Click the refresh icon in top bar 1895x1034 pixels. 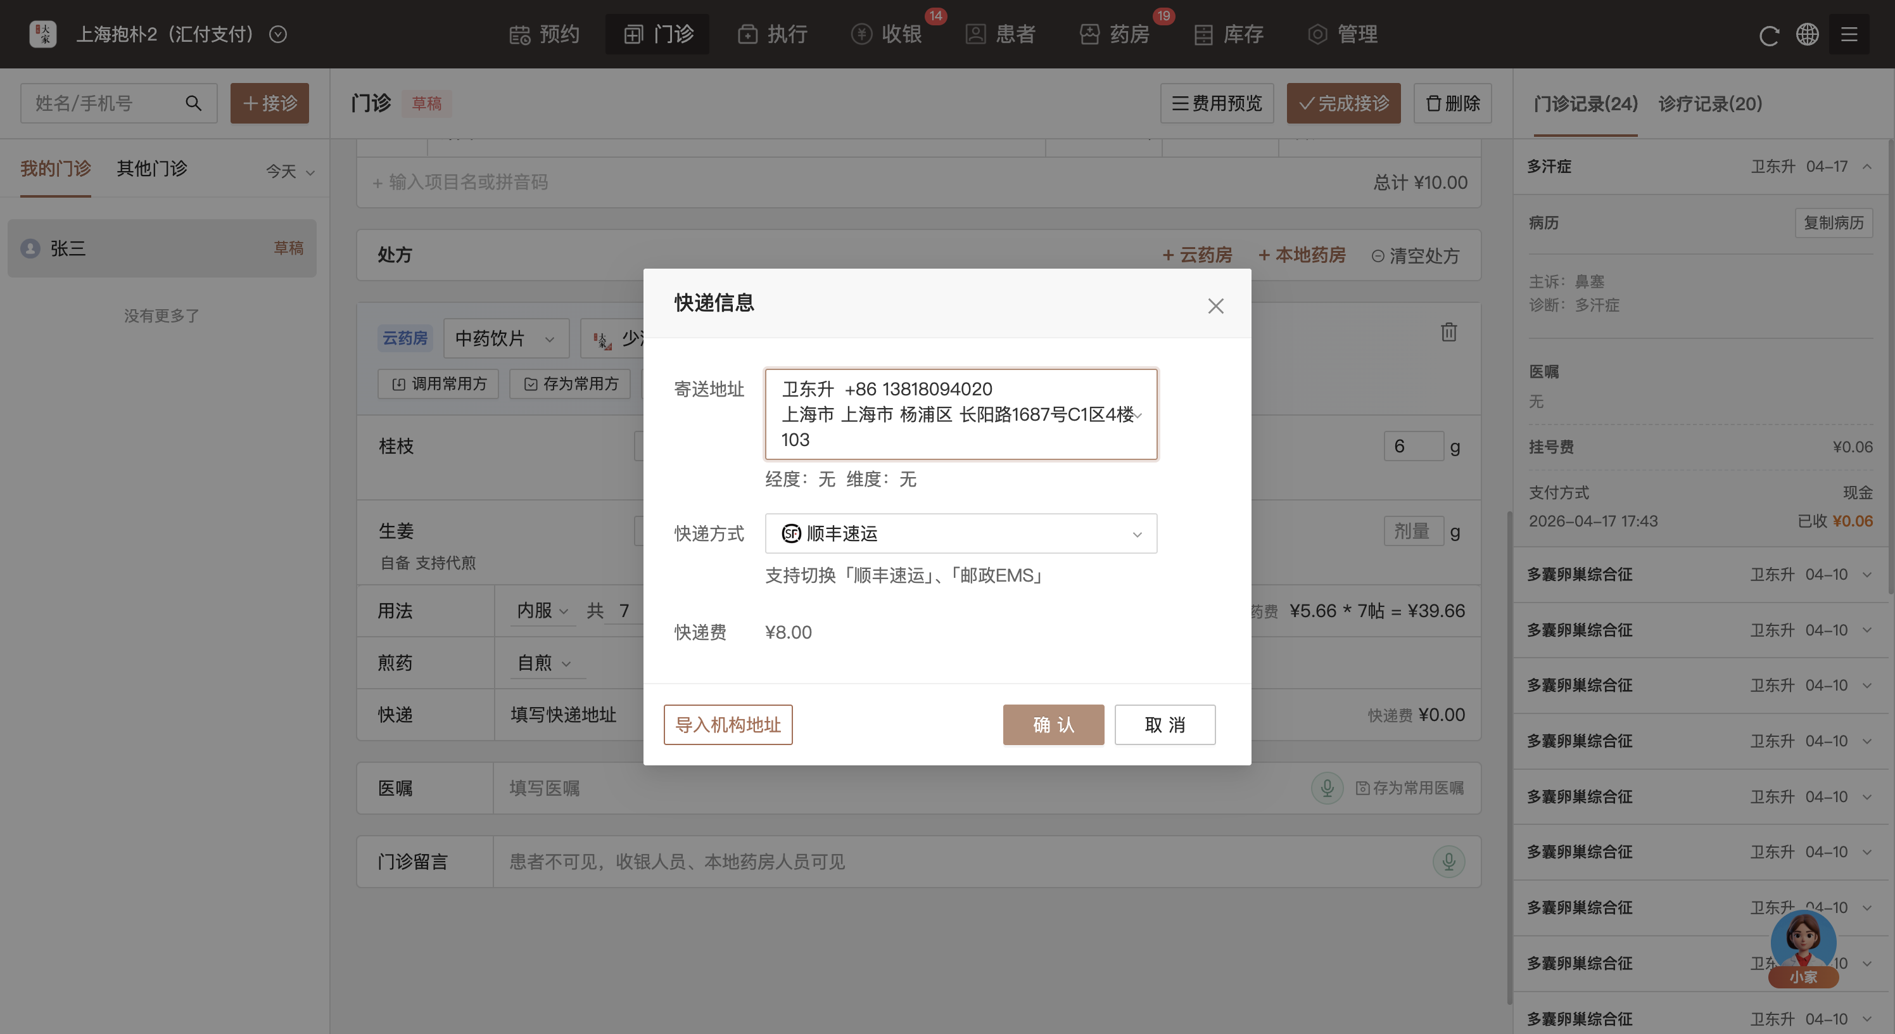pyautogui.click(x=1768, y=35)
